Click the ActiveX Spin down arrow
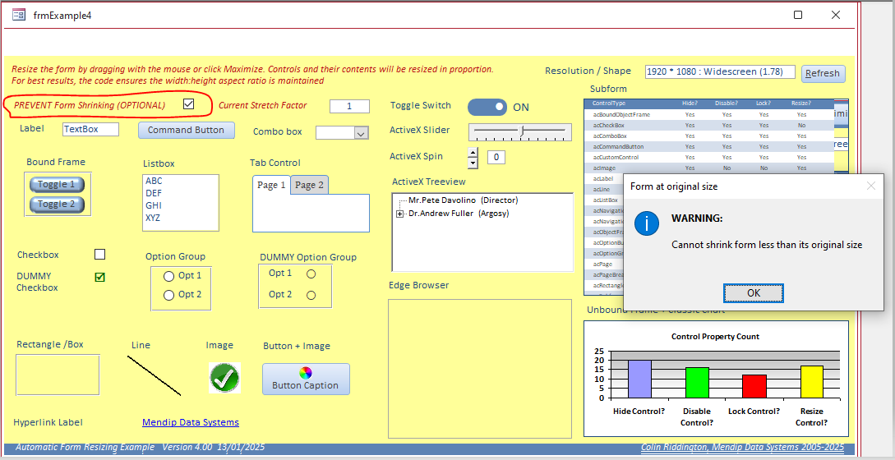This screenshot has height=460, width=895. 473,163
